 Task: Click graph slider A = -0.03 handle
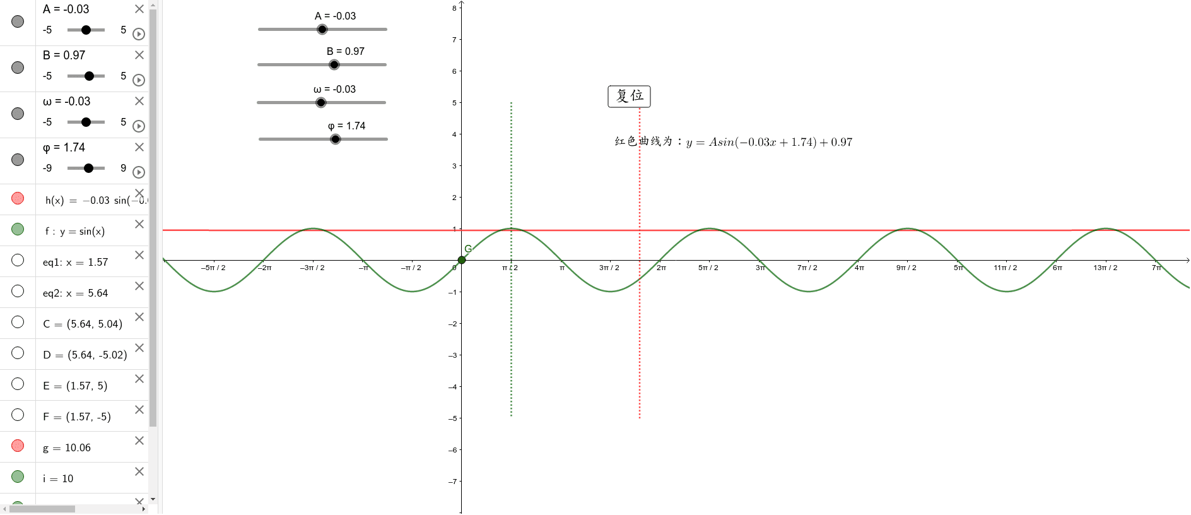click(x=322, y=29)
